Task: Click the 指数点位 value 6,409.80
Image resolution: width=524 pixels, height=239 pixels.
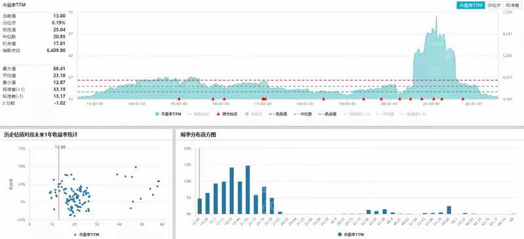Action: [x=56, y=50]
